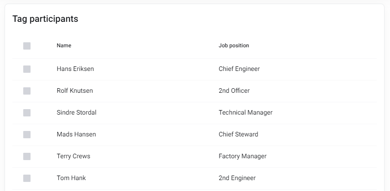Image resolution: width=390 pixels, height=191 pixels.
Task: Toggle the checkbox beside Mads Hansen
Action: (x=27, y=135)
